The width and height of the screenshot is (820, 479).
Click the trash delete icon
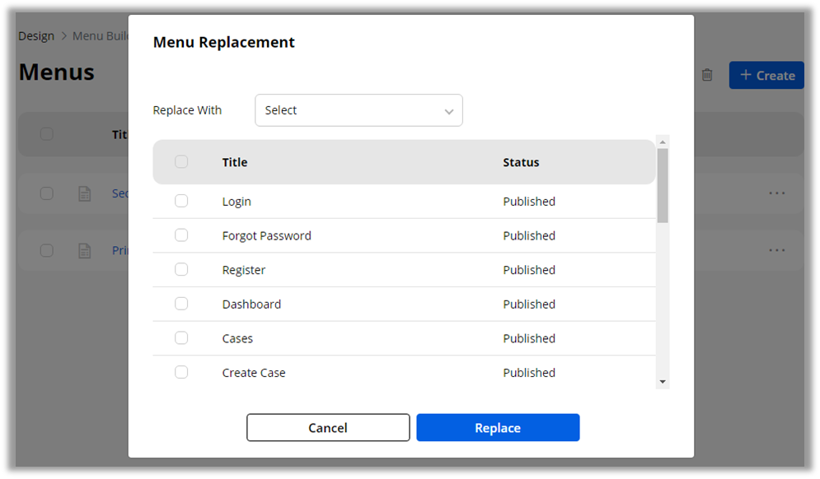click(x=707, y=75)
